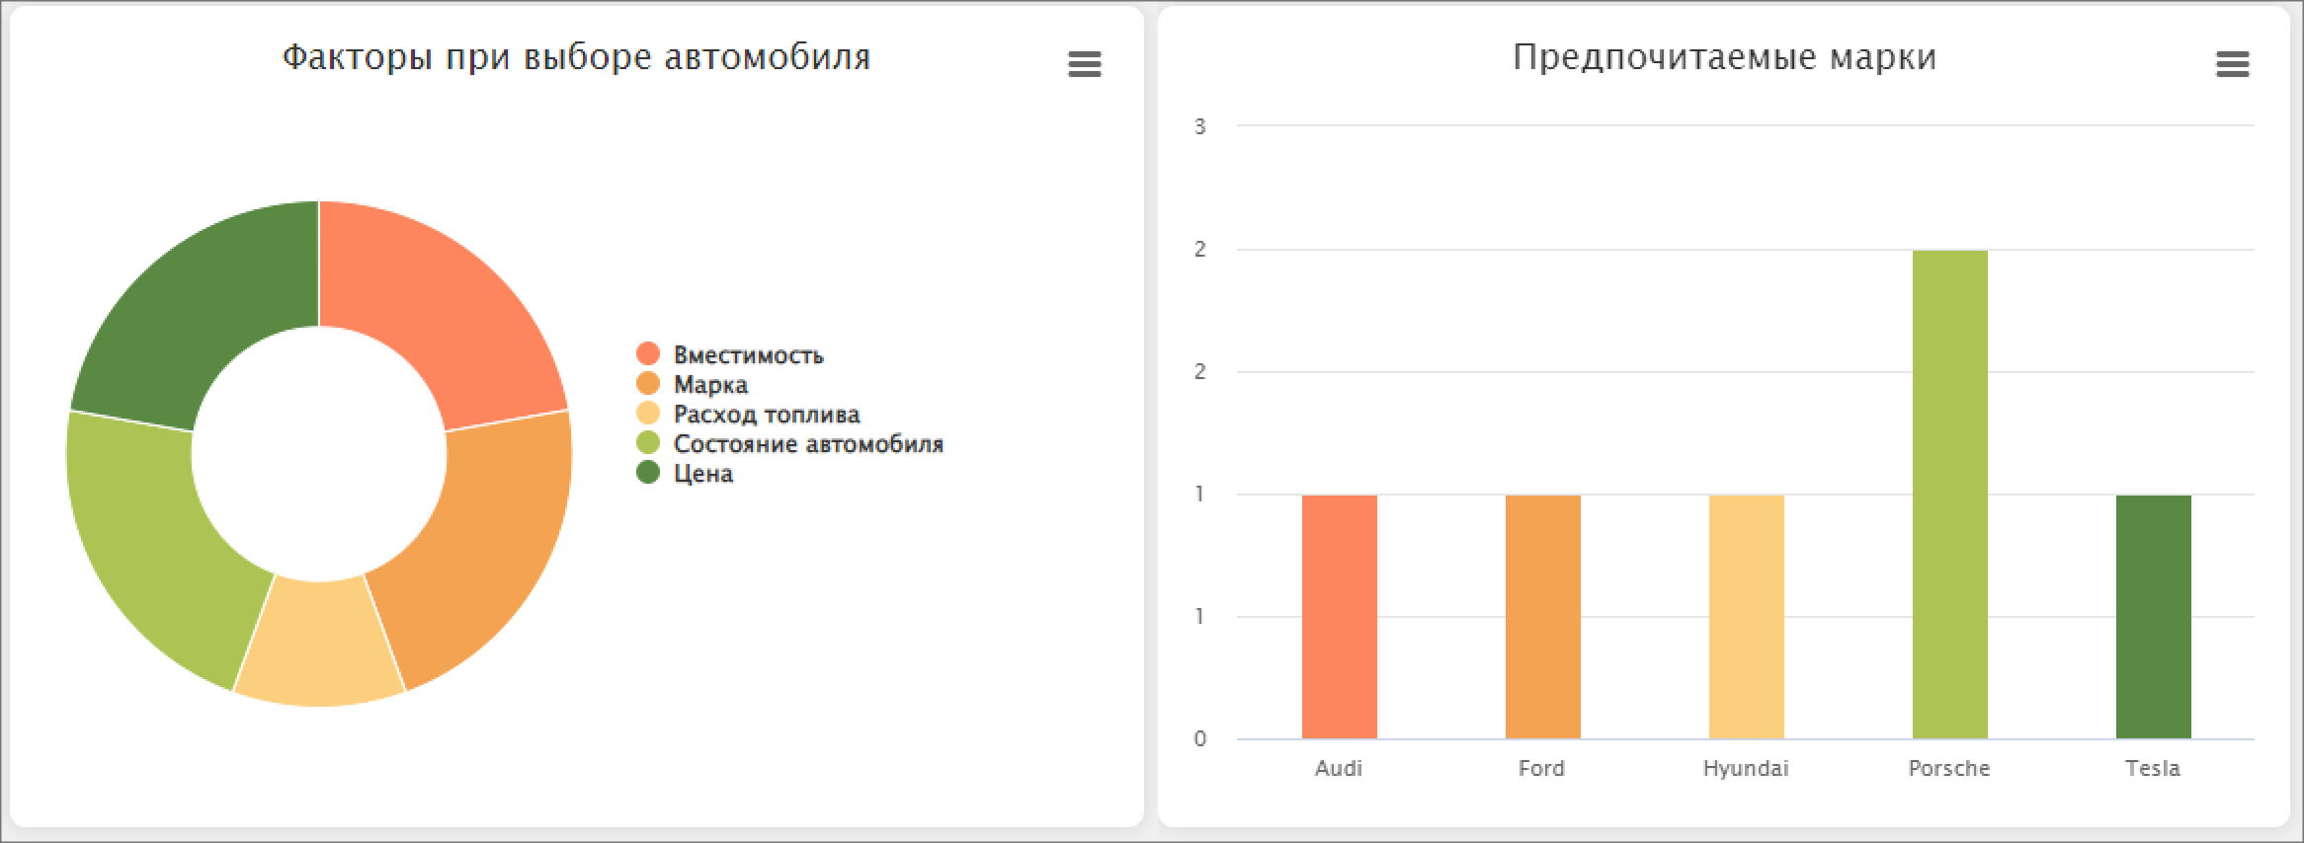Toggle the Марка legend entry
Viewport: 2304px width, 843px height.
click(x=710, y=385)
